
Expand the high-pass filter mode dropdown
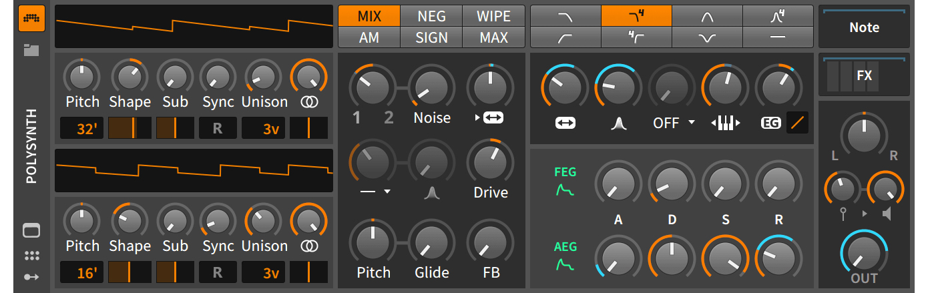[373, 192]
